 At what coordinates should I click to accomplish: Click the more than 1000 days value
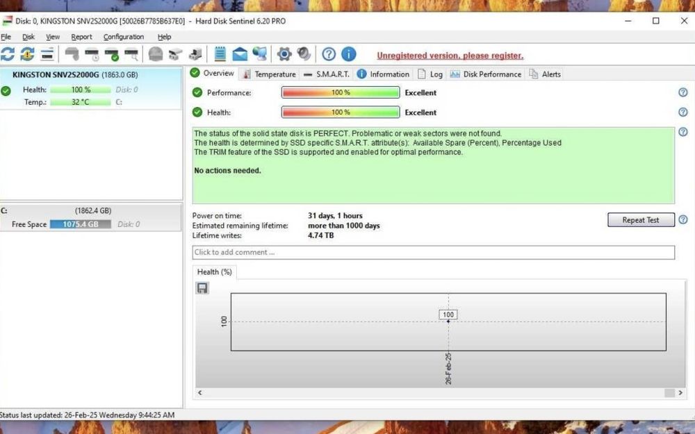344,226
